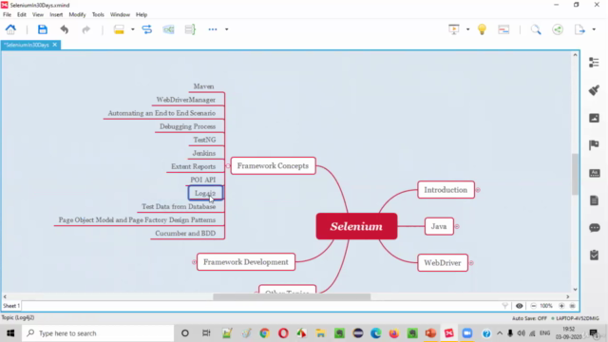Open the Comments panel in sidebar
This screenshot has width=608, height=342.
(x=594, y=228)
